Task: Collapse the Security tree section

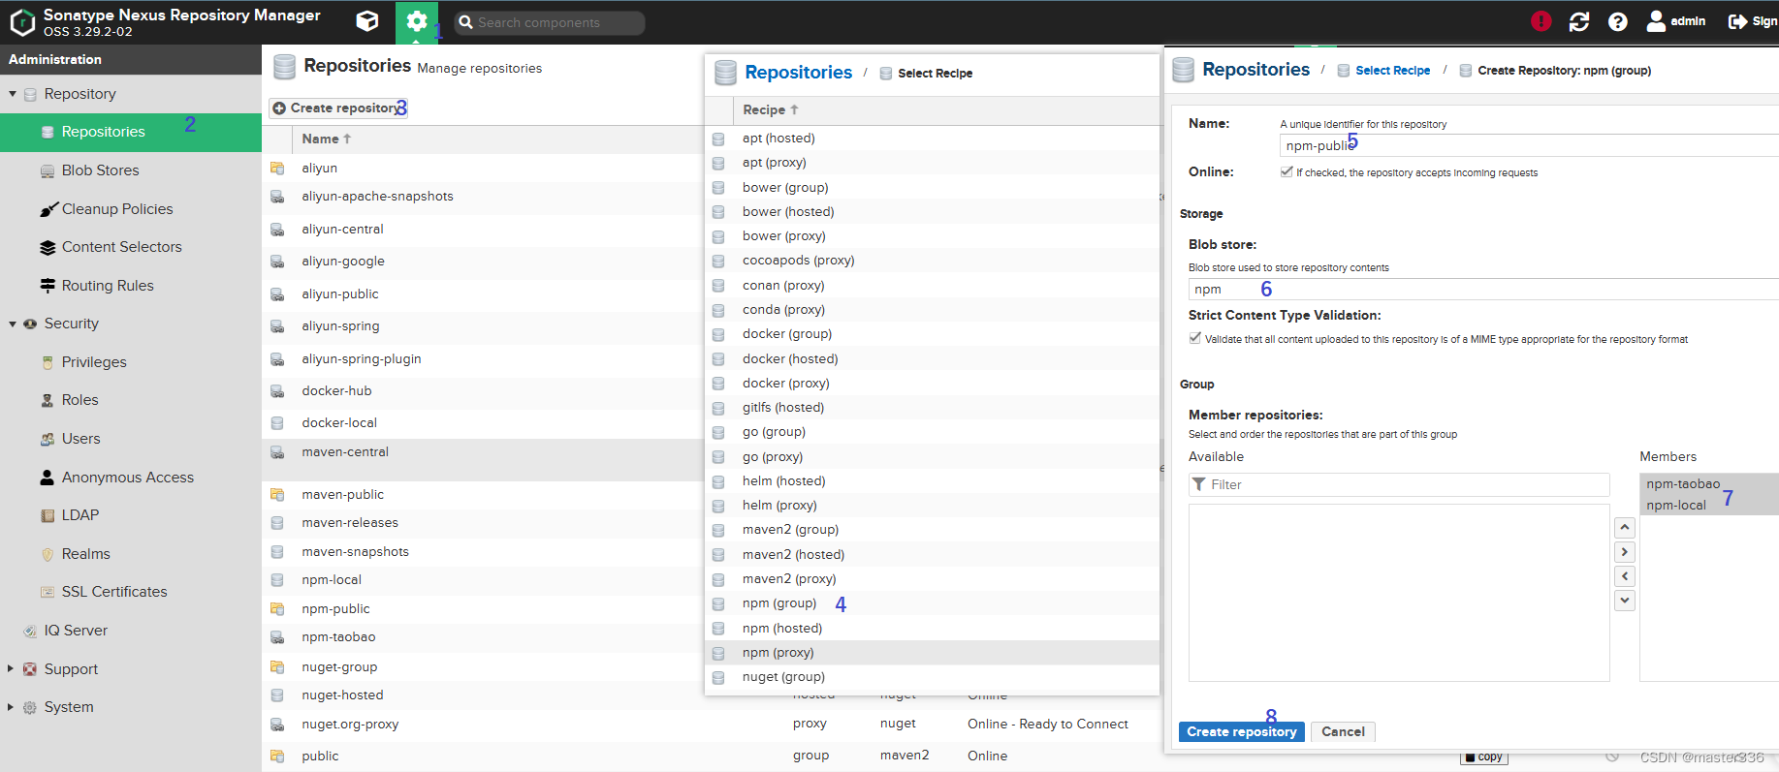Action: (x=13, y=324)
